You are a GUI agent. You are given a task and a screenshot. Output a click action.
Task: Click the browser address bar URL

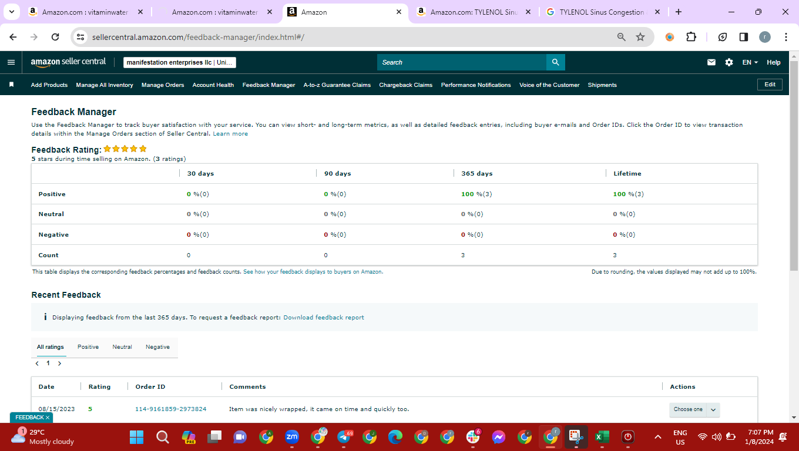click(198, 37)
